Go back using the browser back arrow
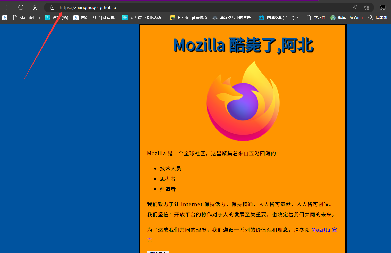 point(7,7)
